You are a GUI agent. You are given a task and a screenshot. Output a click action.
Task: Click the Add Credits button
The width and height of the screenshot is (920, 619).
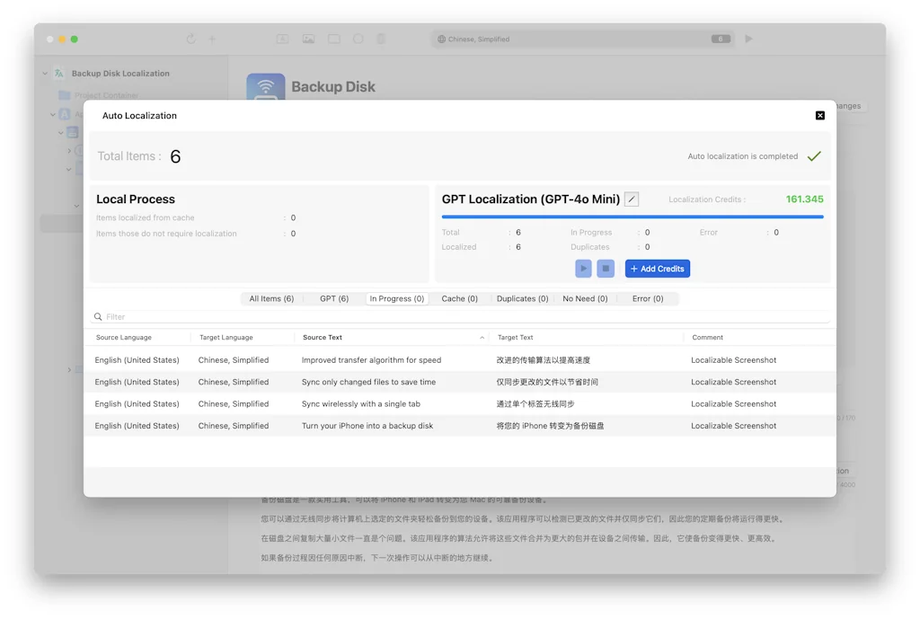tap(657, 268)
